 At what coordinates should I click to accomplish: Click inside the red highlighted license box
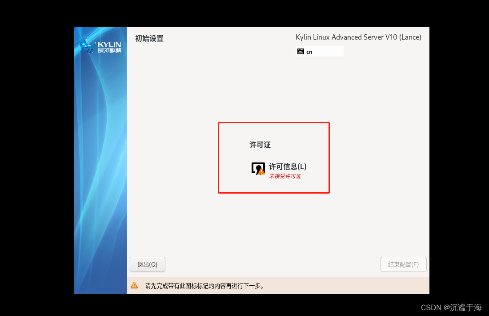coord(273,158)
